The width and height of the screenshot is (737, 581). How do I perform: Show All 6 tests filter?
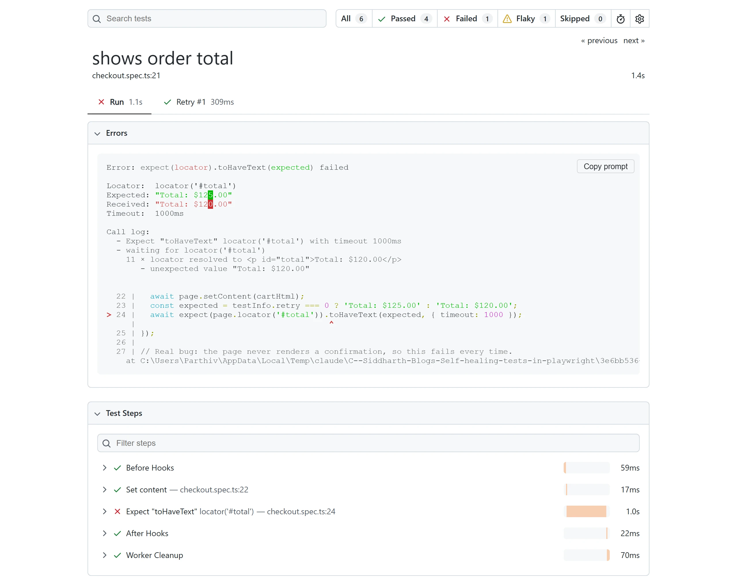pyautogui.click(x=354, y=19)
